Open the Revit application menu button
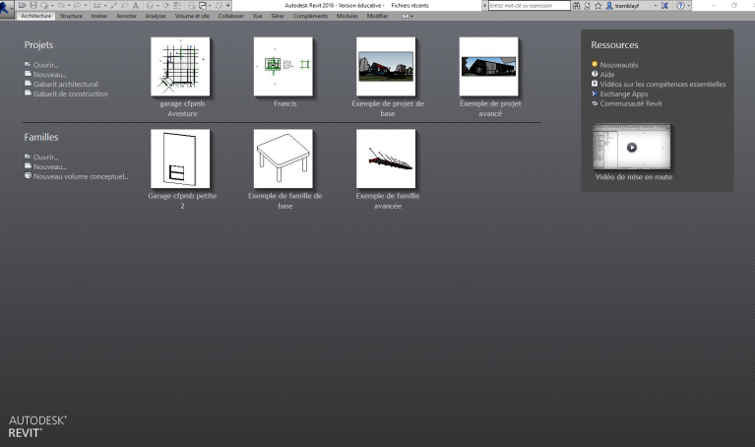The image size is (755, 447). (x=6, y=7)
